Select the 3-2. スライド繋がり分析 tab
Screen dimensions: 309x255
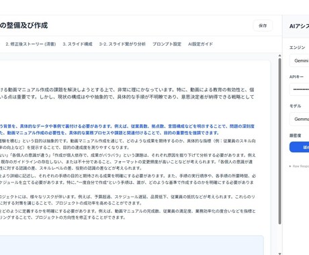[122, 44]
